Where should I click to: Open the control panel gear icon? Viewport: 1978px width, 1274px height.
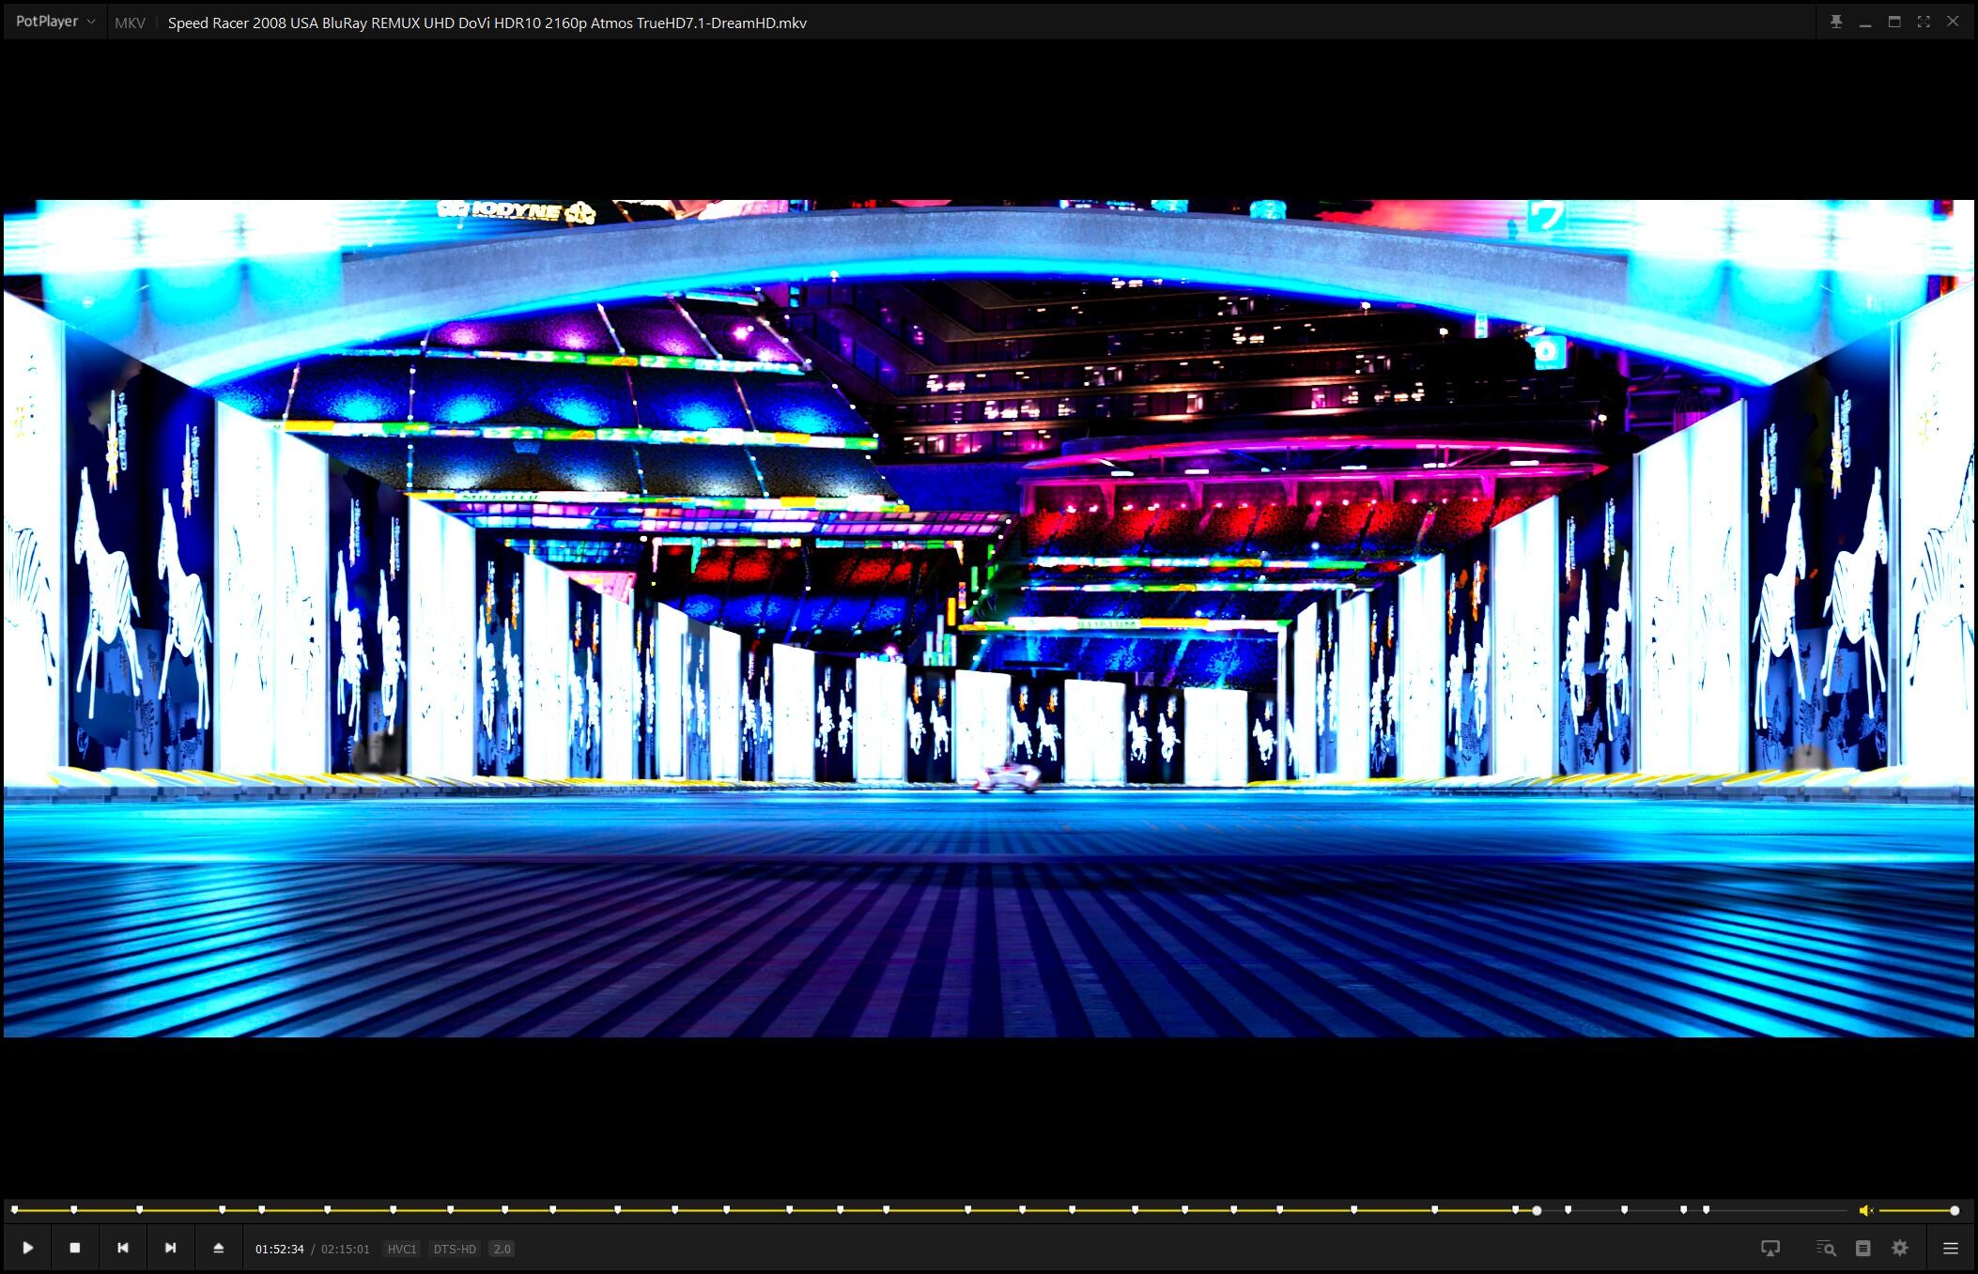coord(1900,1249)
